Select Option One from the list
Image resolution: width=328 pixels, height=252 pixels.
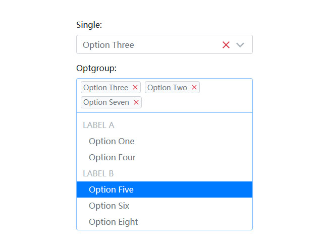click(112, 141)
